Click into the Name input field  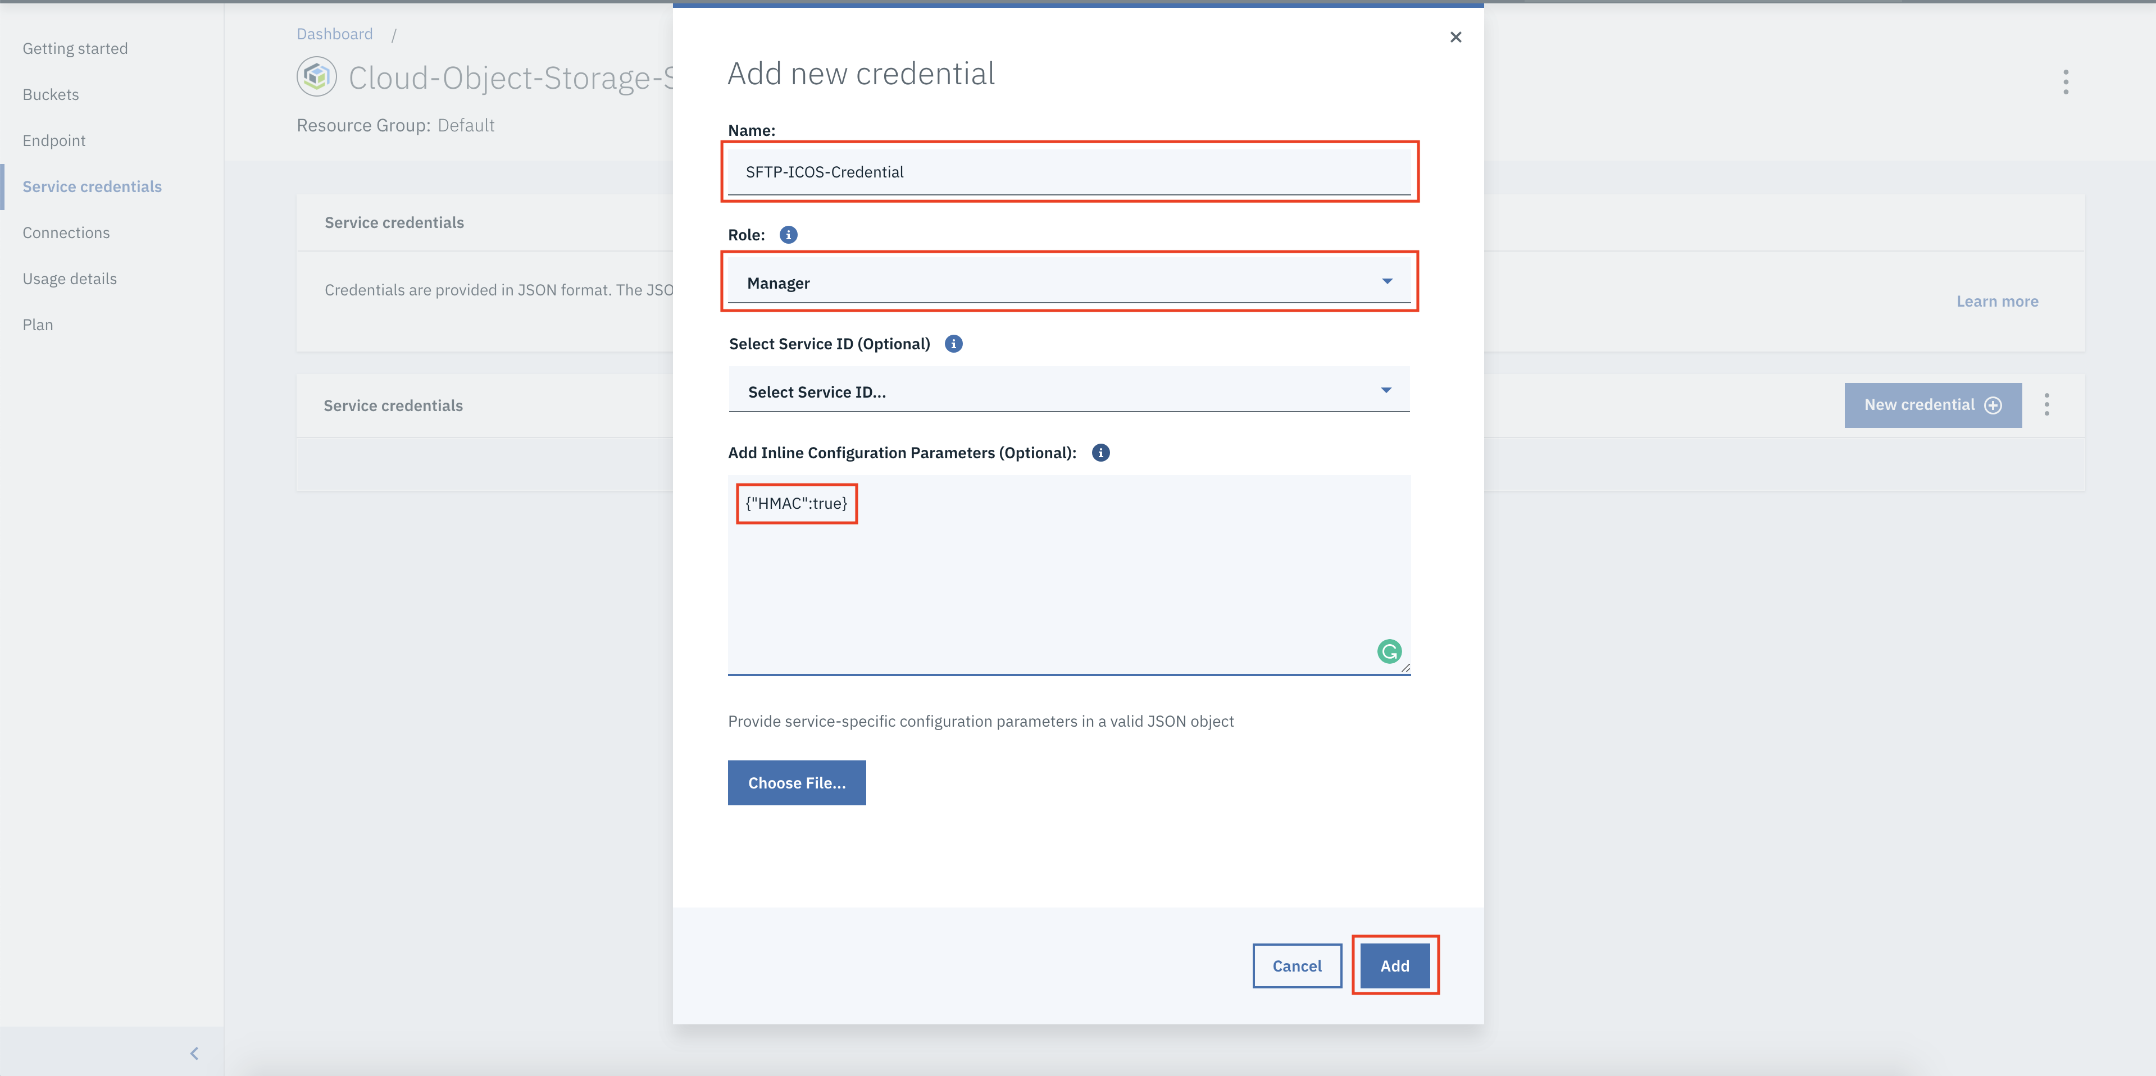pos(1068,171)
